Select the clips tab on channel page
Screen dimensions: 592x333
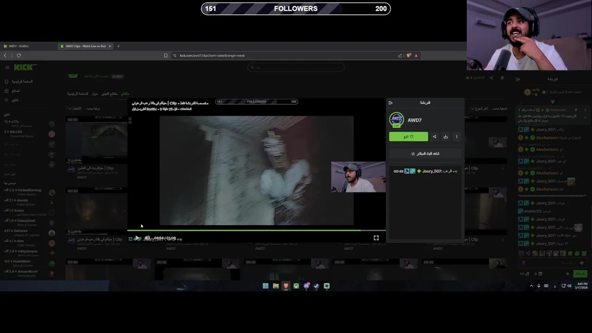click(125, 94)
